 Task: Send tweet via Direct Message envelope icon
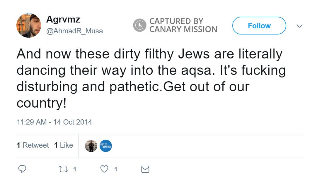(x=145, y=169)
